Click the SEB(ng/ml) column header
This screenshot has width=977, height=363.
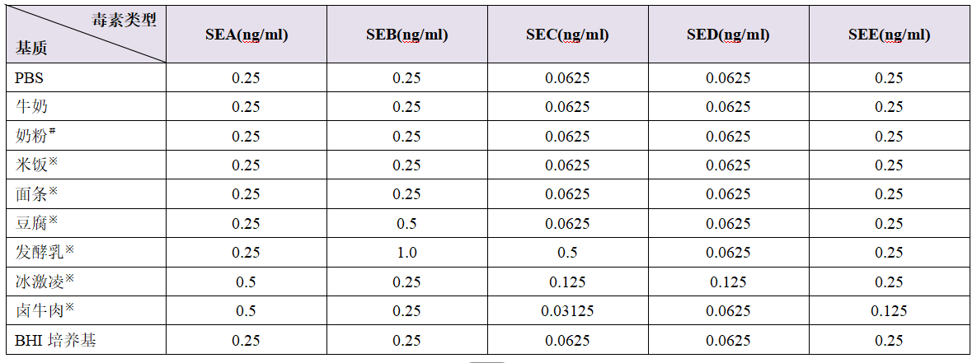406,35
